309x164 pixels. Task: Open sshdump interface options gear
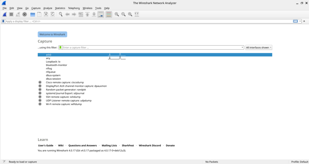pyautogui.click(x=40, y=97)
